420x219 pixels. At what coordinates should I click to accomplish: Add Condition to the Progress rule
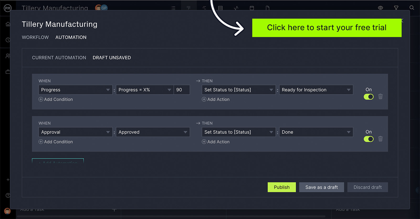(56, 99)
